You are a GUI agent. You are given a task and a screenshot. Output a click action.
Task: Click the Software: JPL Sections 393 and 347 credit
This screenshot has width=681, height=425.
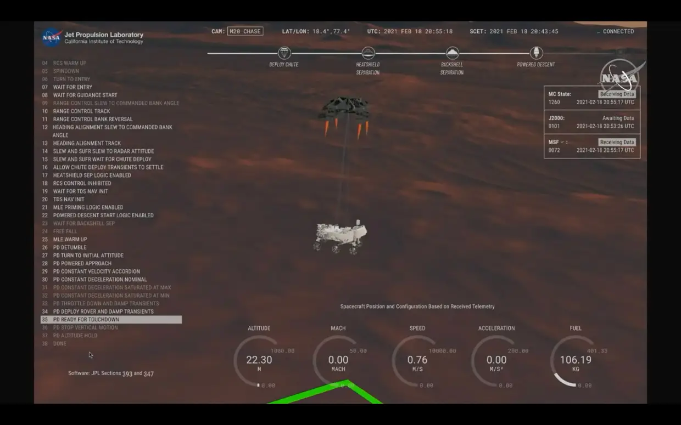(x=111, y=373)
